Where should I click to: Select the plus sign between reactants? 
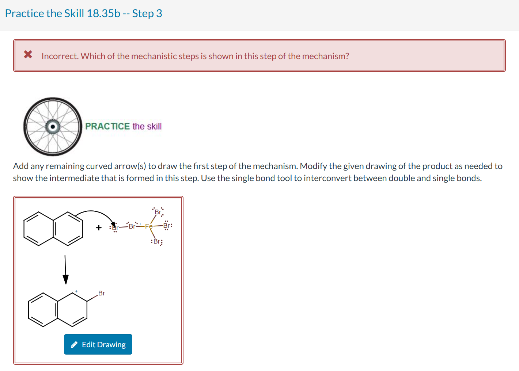pyautogui.click(x=98, y=228)
